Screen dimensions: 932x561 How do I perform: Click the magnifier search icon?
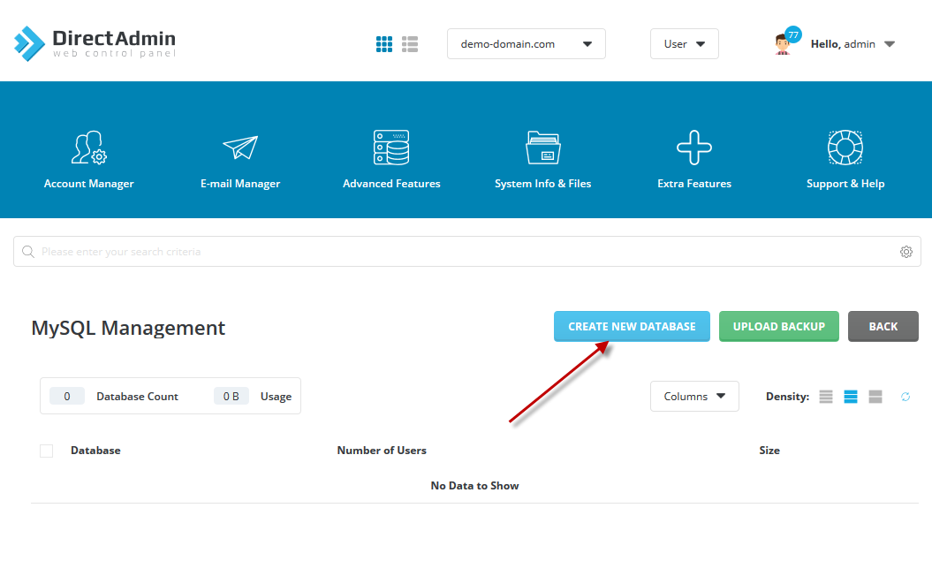pyautogui.click(x=28, y=252)
